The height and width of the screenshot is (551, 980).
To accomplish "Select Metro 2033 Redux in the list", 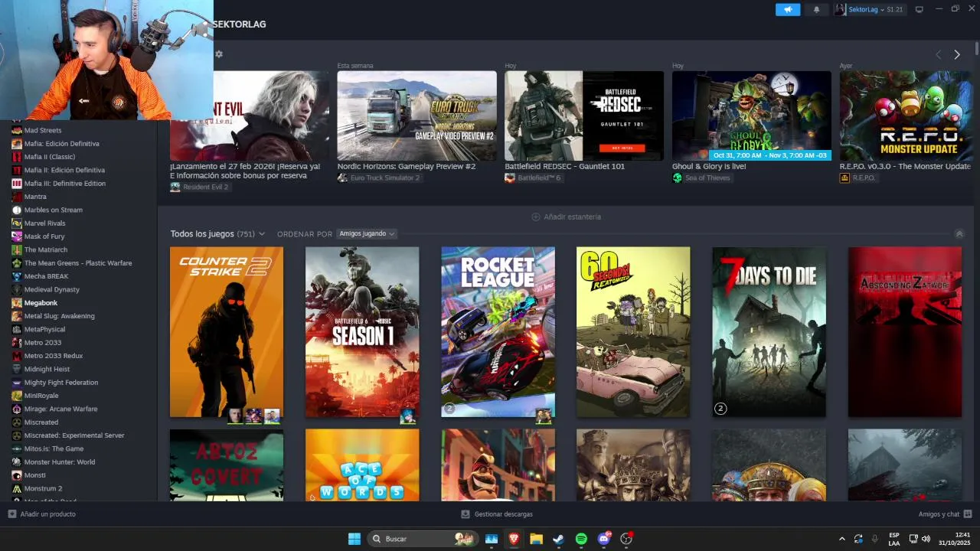I will (53, 356).
